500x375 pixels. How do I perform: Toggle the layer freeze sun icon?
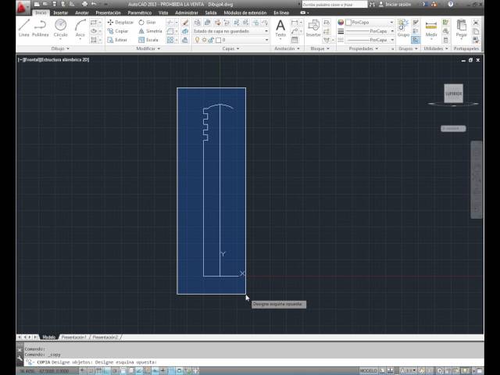tap(204, 40)
